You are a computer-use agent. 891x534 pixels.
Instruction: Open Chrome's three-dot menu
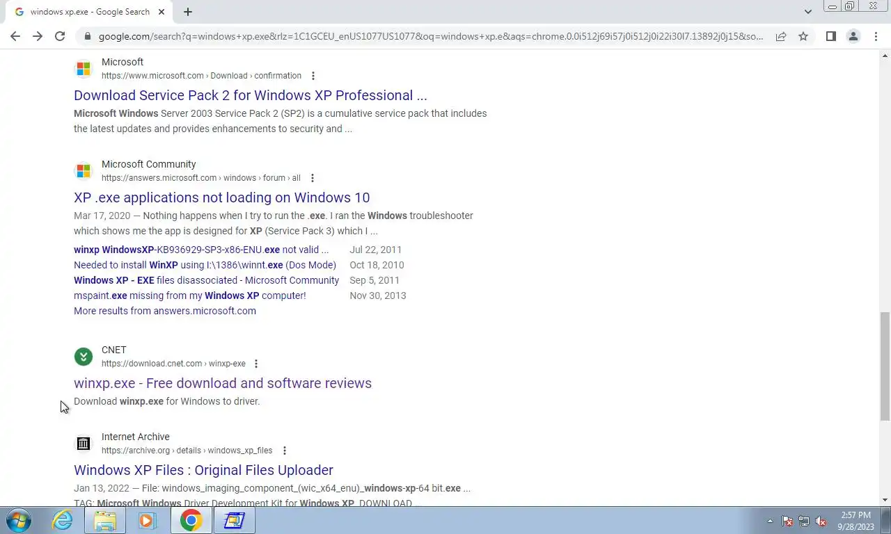(876, 36)
